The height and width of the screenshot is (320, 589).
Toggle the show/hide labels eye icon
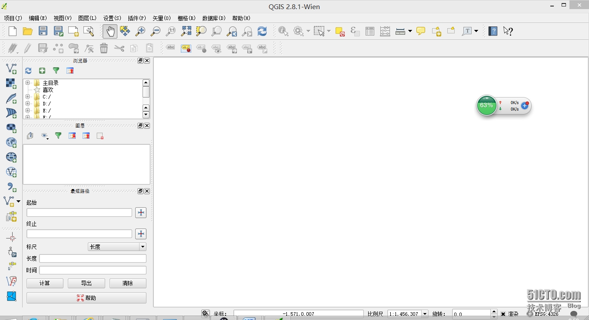tap(216, 48)
